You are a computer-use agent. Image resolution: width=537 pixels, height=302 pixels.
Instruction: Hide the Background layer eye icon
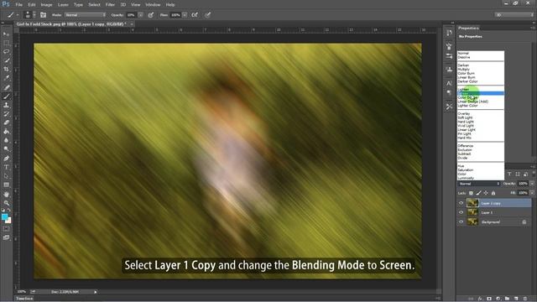(x=461, y=221)
